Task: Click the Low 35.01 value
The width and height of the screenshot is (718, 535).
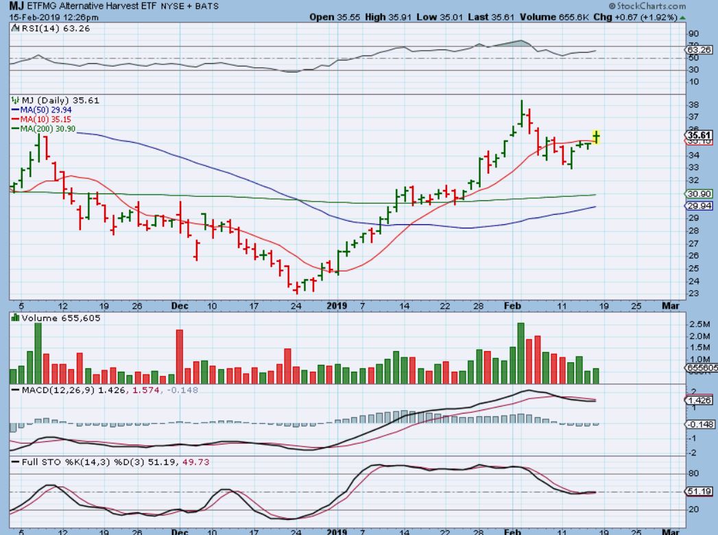Action: point(440,17)
